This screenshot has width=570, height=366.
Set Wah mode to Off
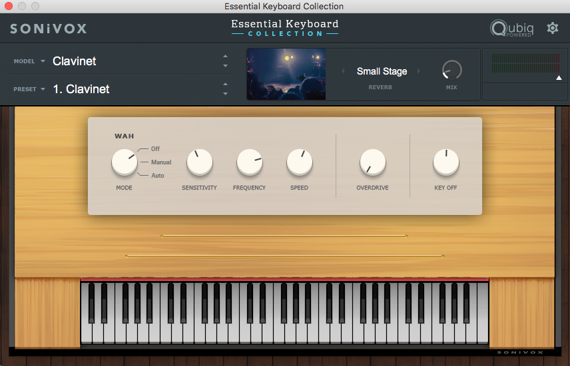click(x=154, y=149)
